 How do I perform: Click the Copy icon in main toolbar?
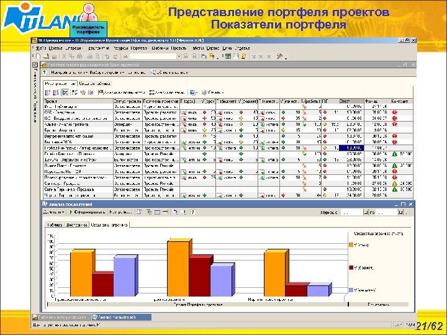[71, 56]
